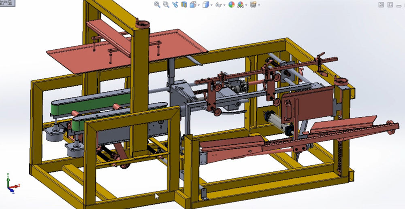Expand the View Orientation dropdown arrow
This screenshot has width=405, height=209.
198,5
